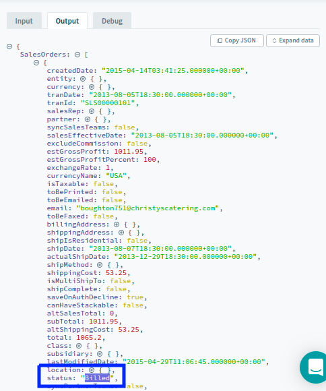Expand the subsidiary object
This screenshot has width=326, height=391.
[100, 354]
